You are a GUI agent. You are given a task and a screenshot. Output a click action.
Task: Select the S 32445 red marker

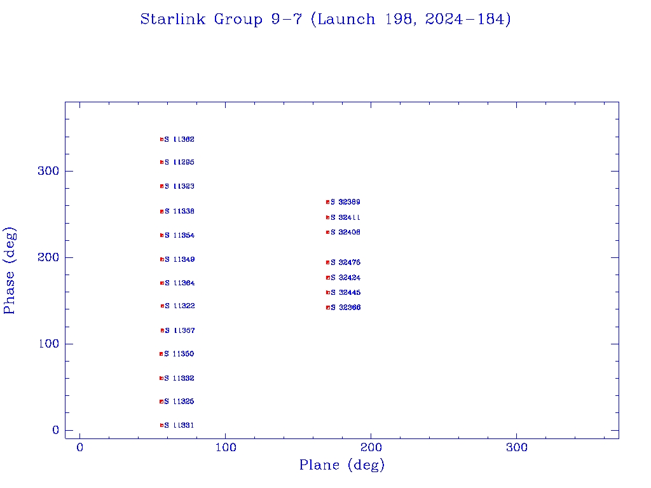pos(328,292)
